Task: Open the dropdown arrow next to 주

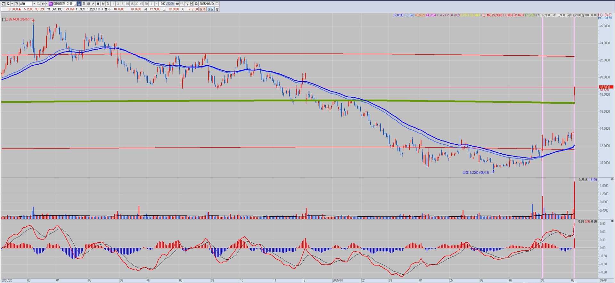Action: pos(12,4)
